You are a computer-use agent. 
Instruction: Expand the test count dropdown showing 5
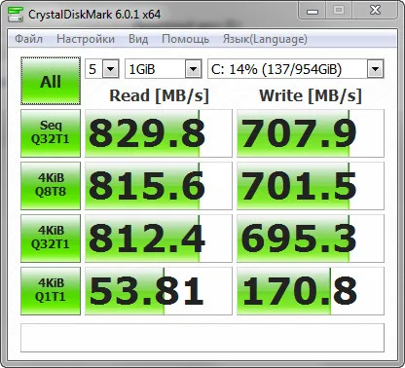[111, 69]
